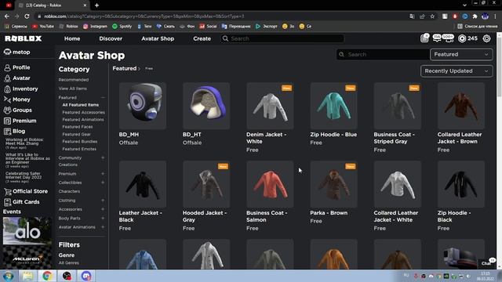Click the Avatar Shop search field
This screenshot has width=502, height=282.
click(x=383, y=54)
